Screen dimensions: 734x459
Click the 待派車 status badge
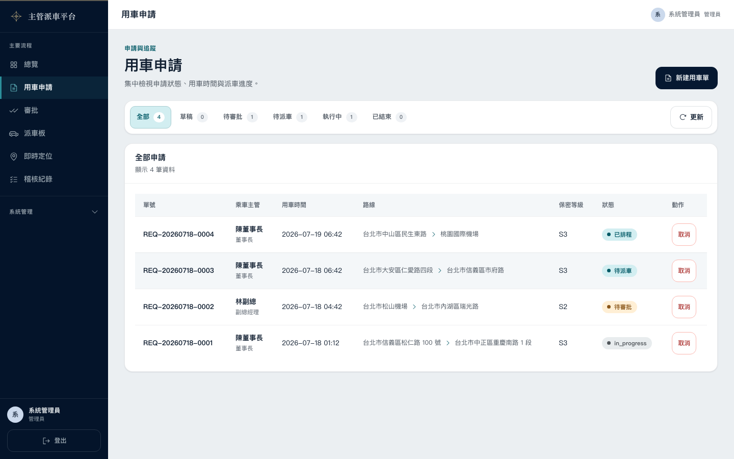tap(619, 271)
